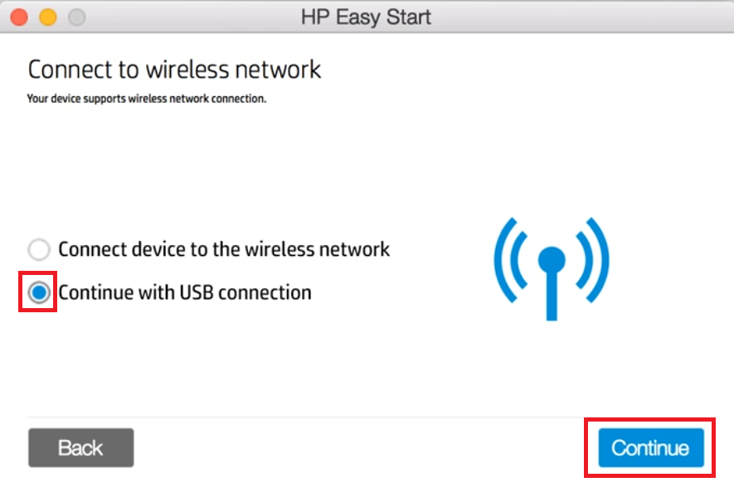Click the antenna icon's vertical mast
Viewport: 734px width, 487px height.
coord(552,295)
